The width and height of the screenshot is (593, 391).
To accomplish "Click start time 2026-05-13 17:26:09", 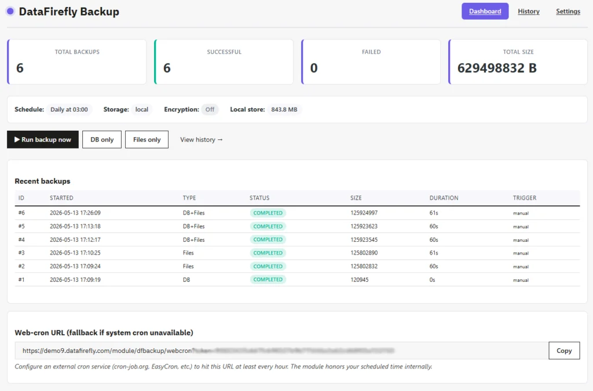I will 75,213.
